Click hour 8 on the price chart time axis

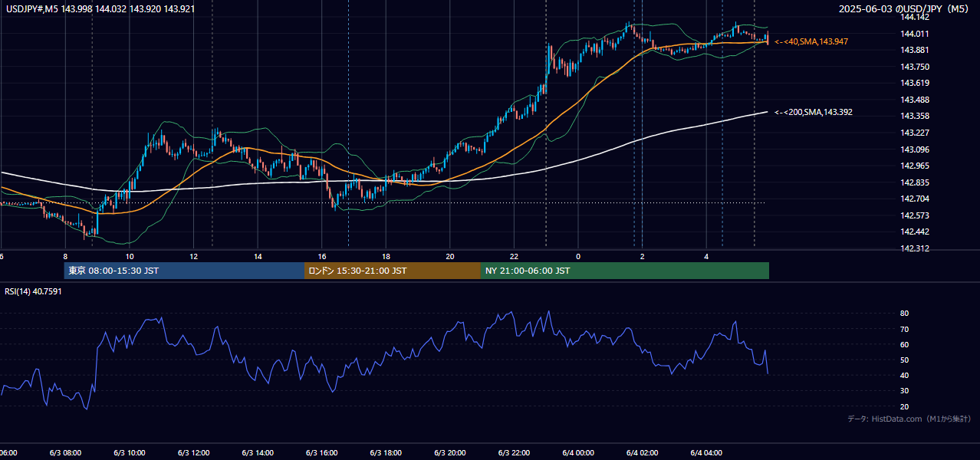pos(65,257)
